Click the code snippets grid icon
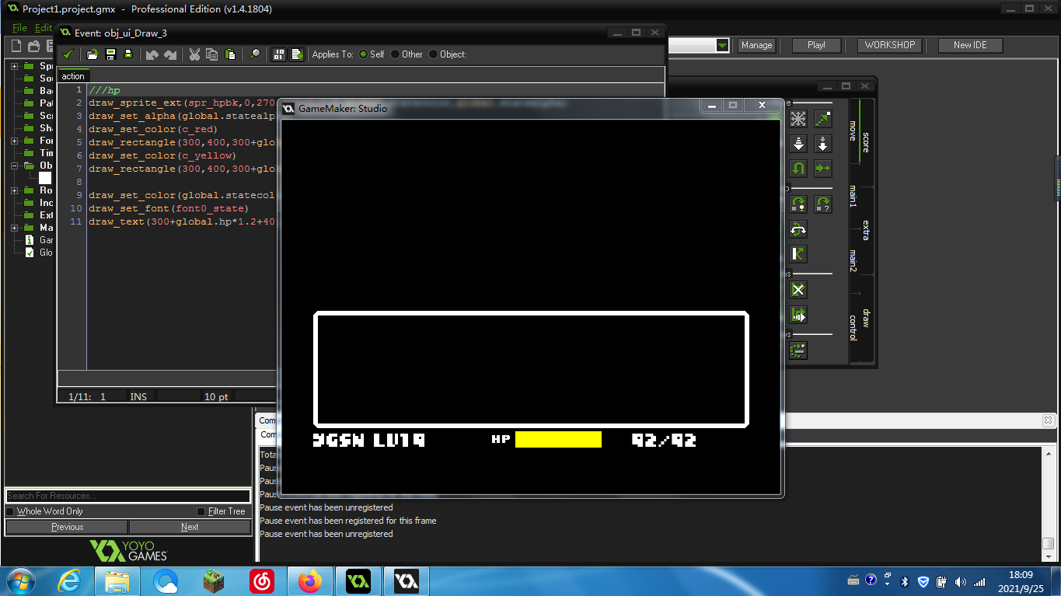 (x=278, y=54)
